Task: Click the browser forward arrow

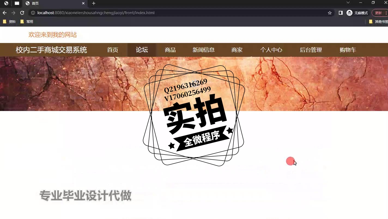Action: click(x=13, y=13)
